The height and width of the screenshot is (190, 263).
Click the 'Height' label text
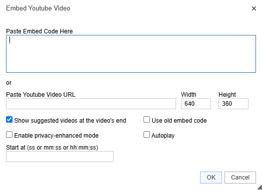tap(227, 95)
